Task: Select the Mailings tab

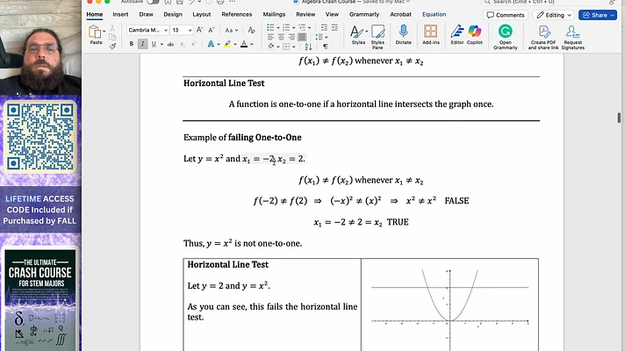Action: pyautogui.click(x=274, y=14)
